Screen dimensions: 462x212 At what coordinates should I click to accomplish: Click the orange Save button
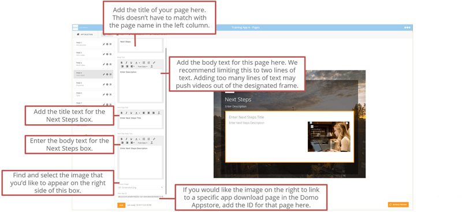point(121,205)
